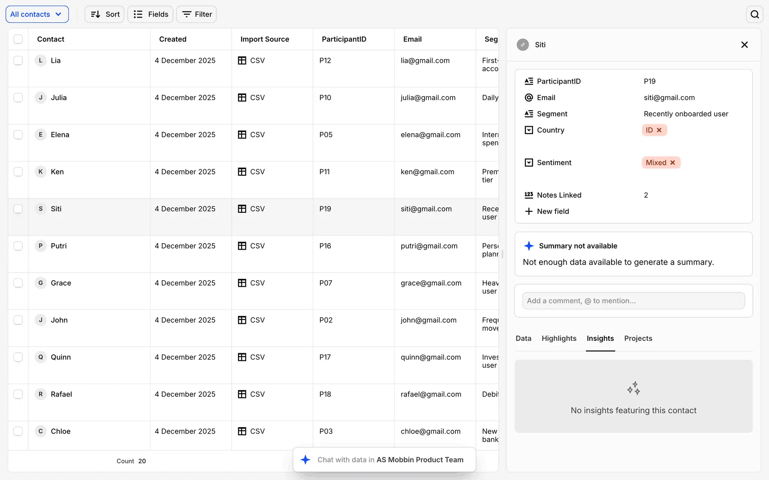Click the CSV table icon in Lia's row
The height and width of the screenshot is (480, 769).
tap(242, 60)
